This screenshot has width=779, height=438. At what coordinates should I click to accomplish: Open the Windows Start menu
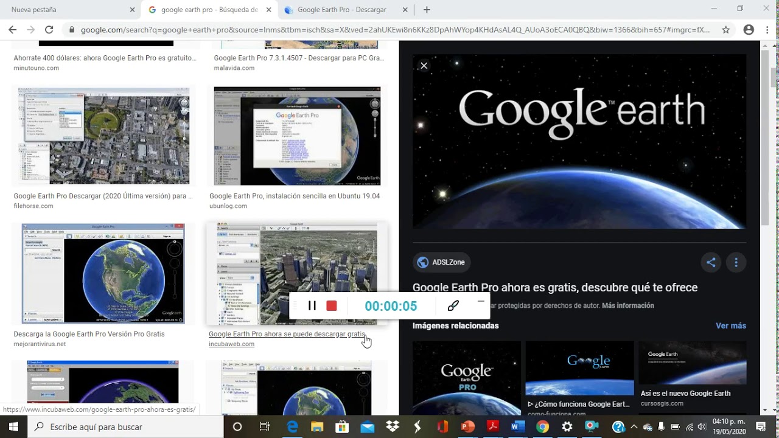point(13,426)
